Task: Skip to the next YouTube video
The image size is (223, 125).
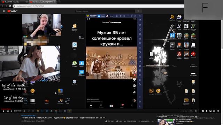Action: point(8,111)
